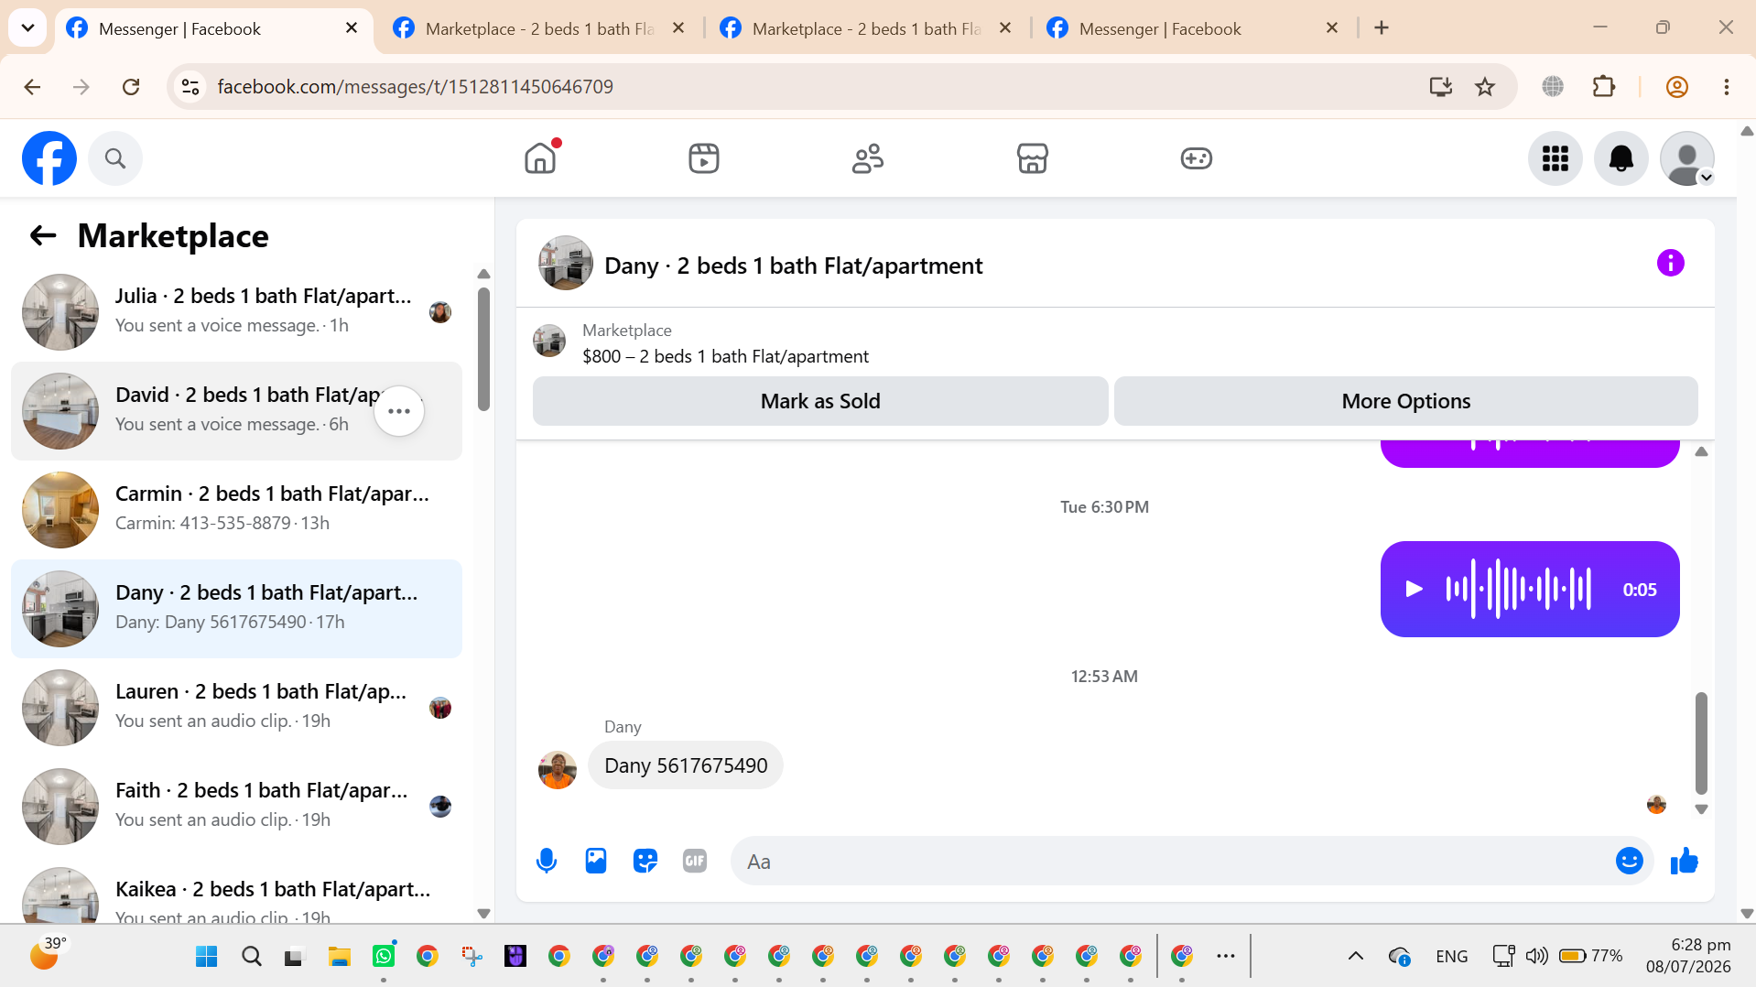Screen dimensions: 1756x987
Task: Switch to first Marketplace 2 beds tab
Action: click(x=540, y=28)
